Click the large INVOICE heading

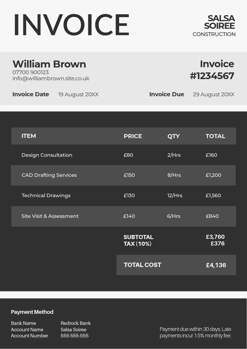(x=71, y=25)
